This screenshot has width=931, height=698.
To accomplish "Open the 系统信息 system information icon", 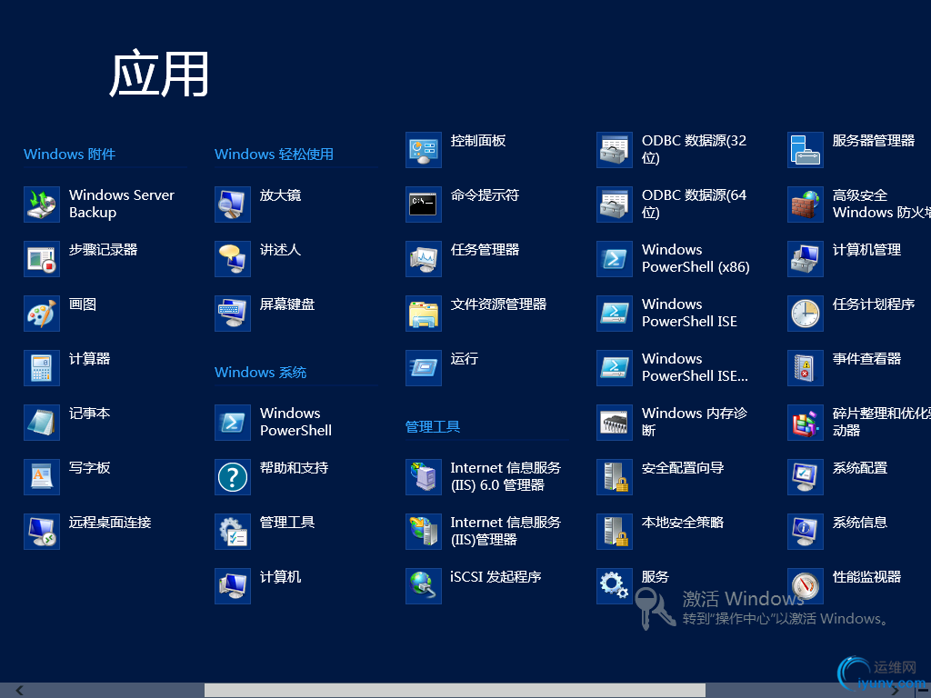I will [x=806, y=533].
